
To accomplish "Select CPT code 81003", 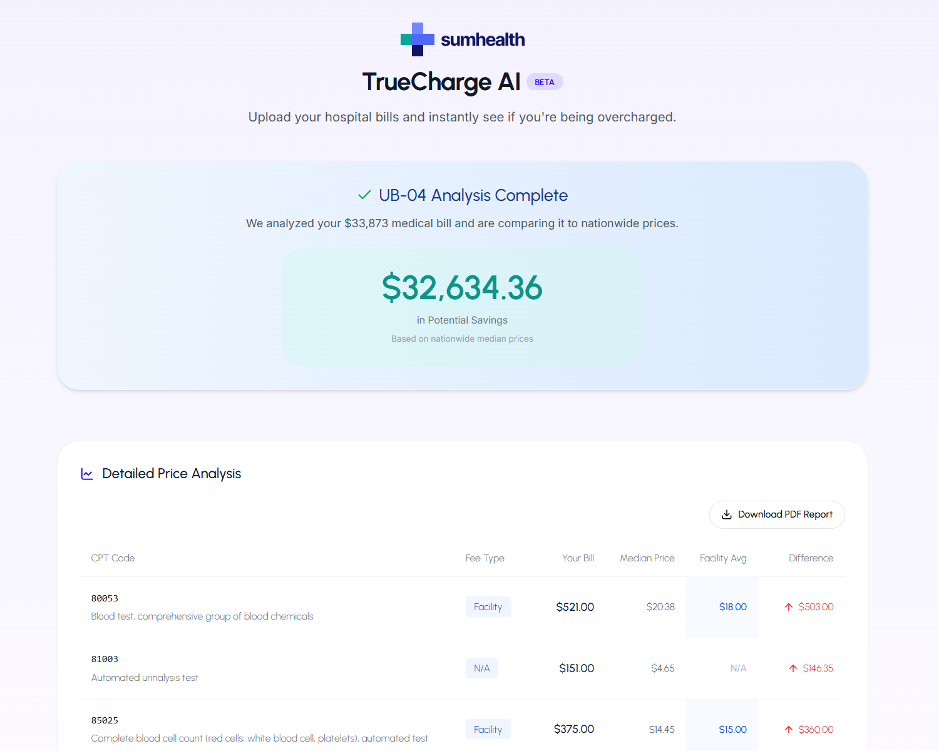I will point(105,659).
